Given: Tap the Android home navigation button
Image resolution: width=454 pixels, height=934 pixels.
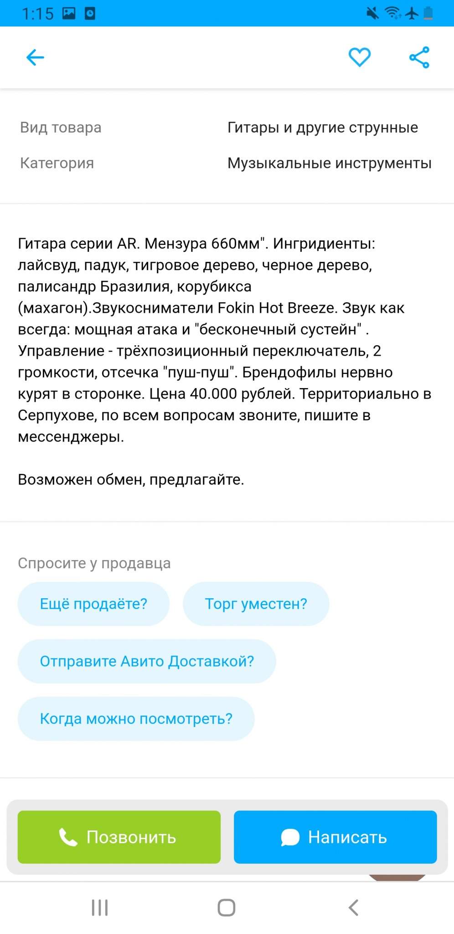Looking at the screenshot, I should click(x=227, y=908).
